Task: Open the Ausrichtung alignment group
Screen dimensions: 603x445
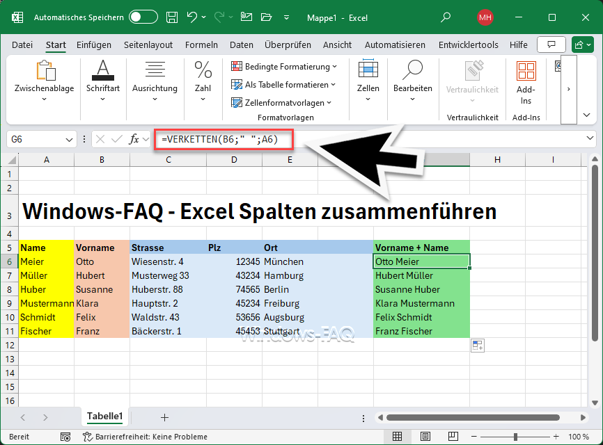Action: (x=155, y=81)
